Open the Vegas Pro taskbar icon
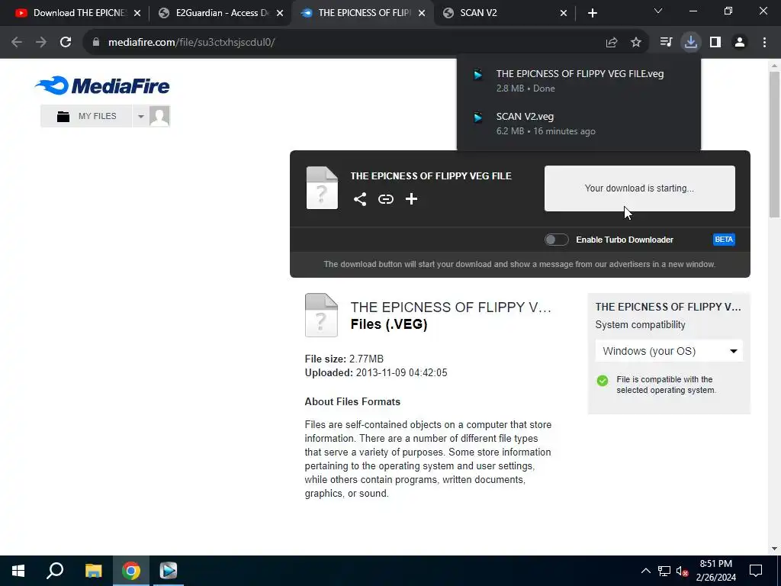Viewport: 781px width, 586px height. pos(169,571)
